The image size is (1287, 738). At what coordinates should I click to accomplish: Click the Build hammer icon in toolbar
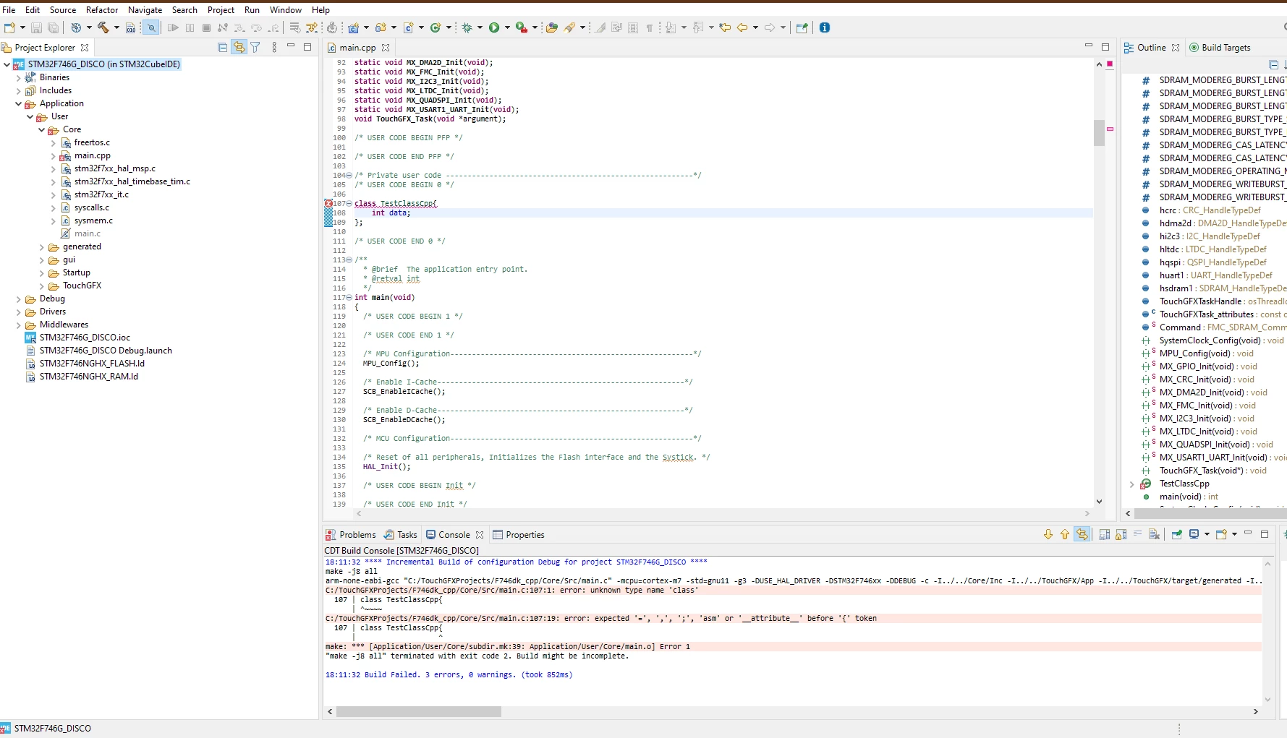pos(103,27)
